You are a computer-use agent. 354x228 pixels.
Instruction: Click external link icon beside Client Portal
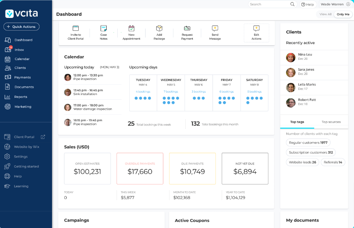click(x=43, y=137)
